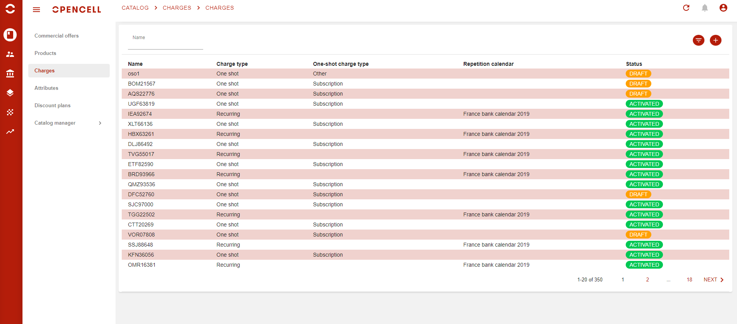This screenshot has width=737, height=324.
Task: Open the customers people icon in sidebar
Action: tap(10, 54)
